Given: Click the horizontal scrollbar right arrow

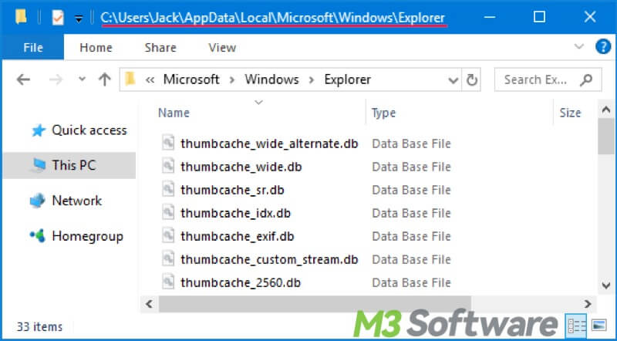Looking at the screenshot, I should point(588,304).
